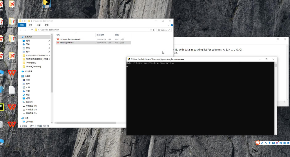Sort files by 名称 column header
The width and height of the screenshot is (290, 157).
pos(58,35)
